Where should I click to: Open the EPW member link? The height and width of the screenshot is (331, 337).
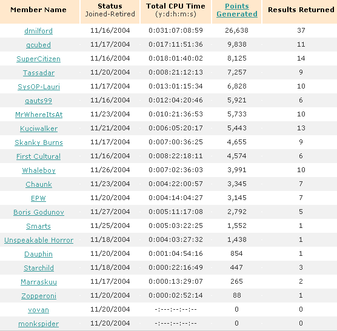[38, 198]
